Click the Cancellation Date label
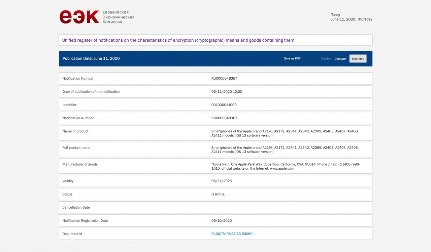Viewport: 431px width, 252px height. [x=76, y=208]
